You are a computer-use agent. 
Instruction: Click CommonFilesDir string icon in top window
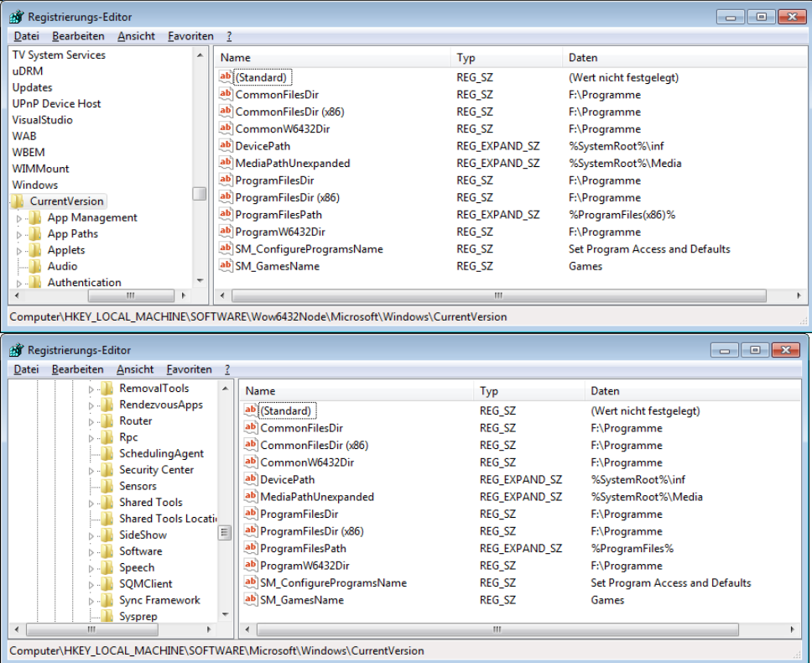pos(226,94)
